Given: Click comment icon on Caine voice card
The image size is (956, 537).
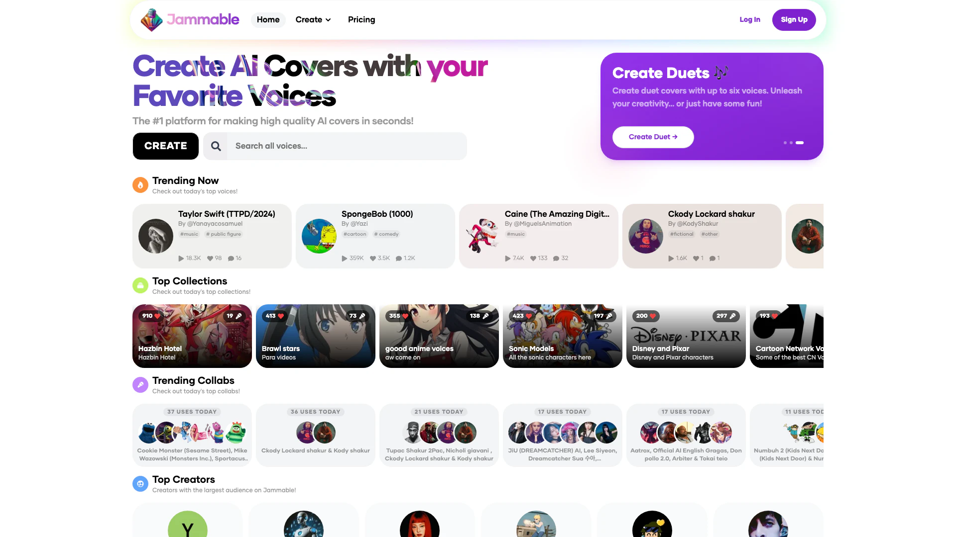Looking at the screenshot, I should coord(556,259).
